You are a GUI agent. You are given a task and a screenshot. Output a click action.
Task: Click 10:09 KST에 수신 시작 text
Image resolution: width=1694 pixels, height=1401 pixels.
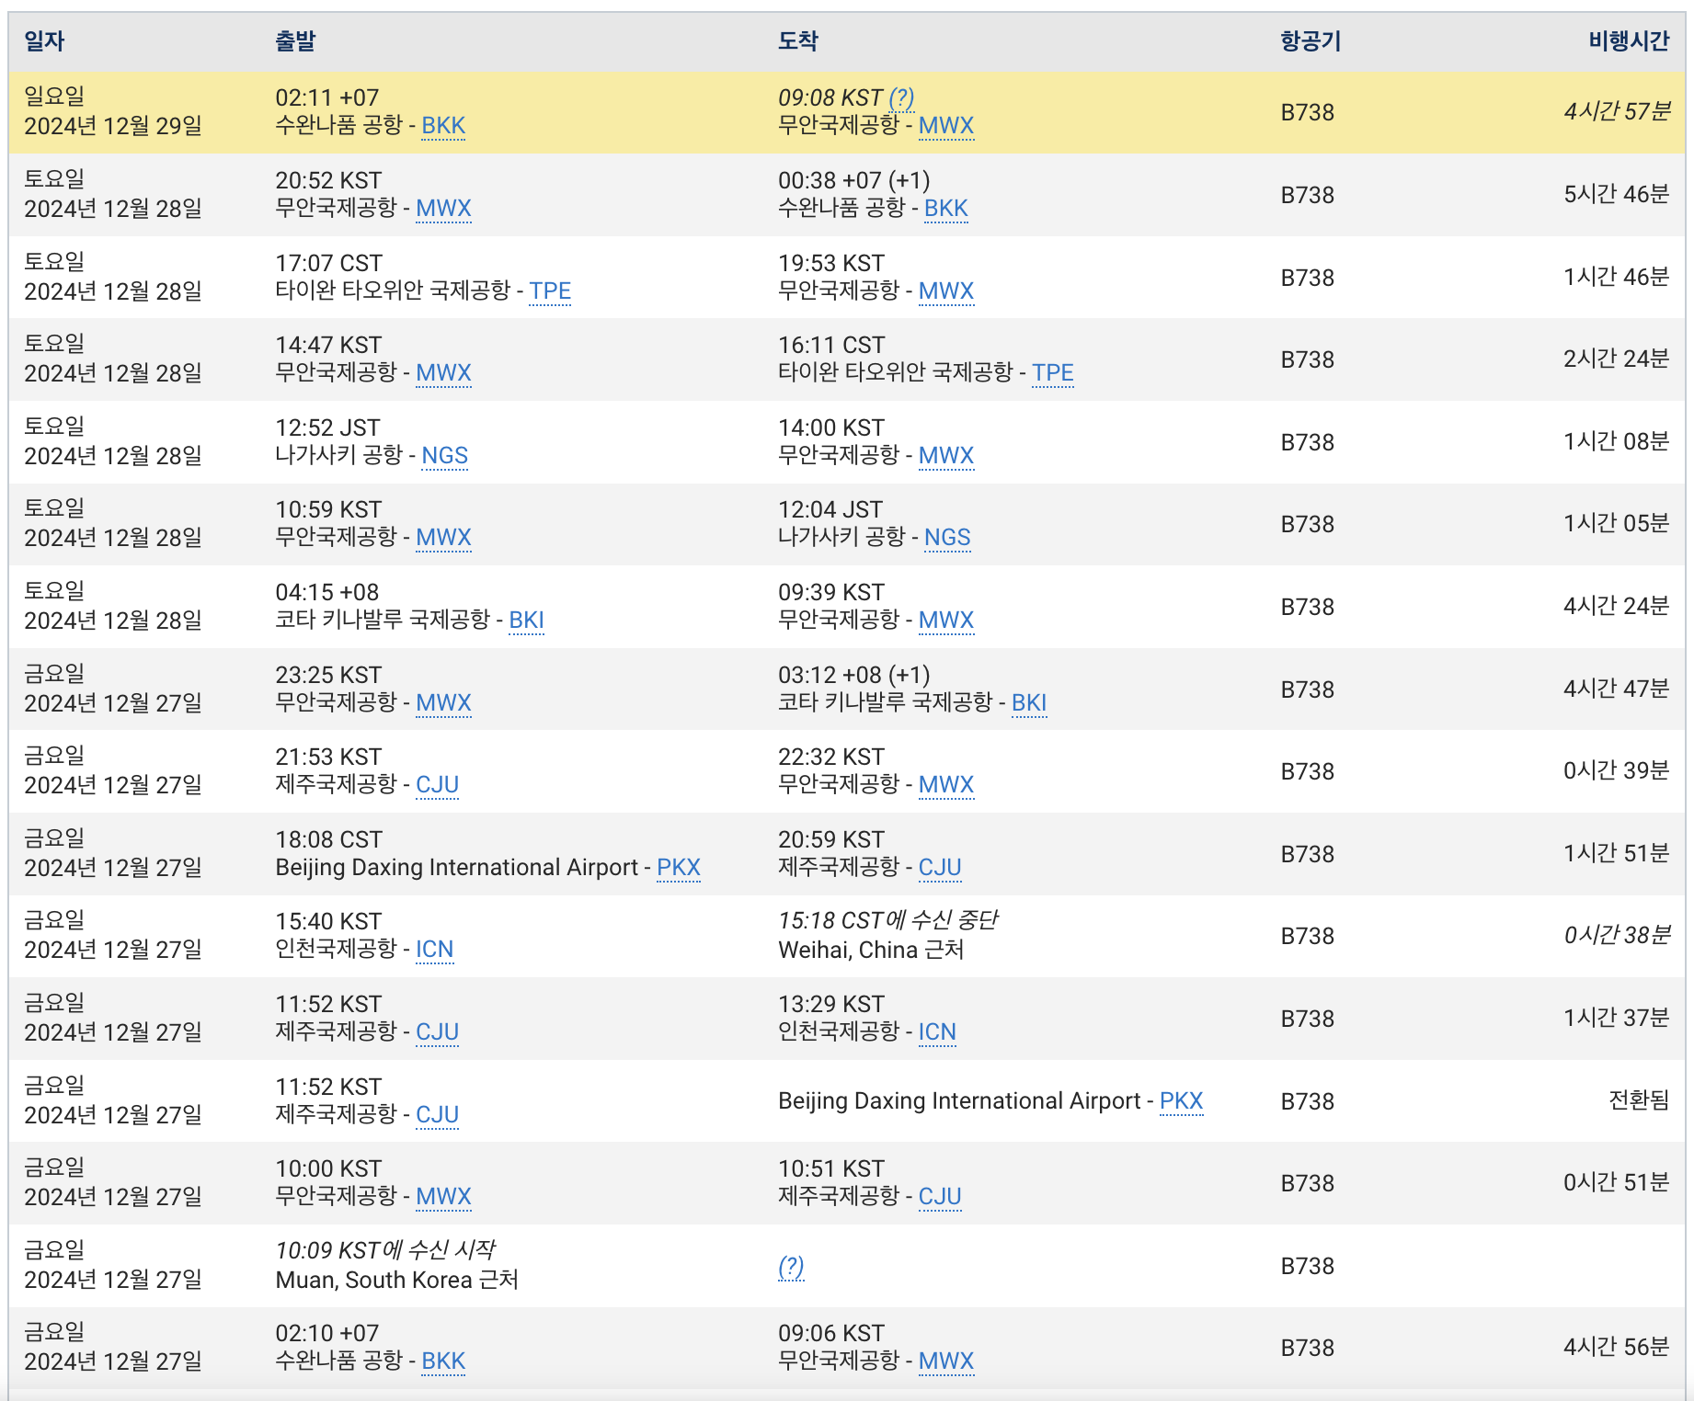tap(385, 1250)
